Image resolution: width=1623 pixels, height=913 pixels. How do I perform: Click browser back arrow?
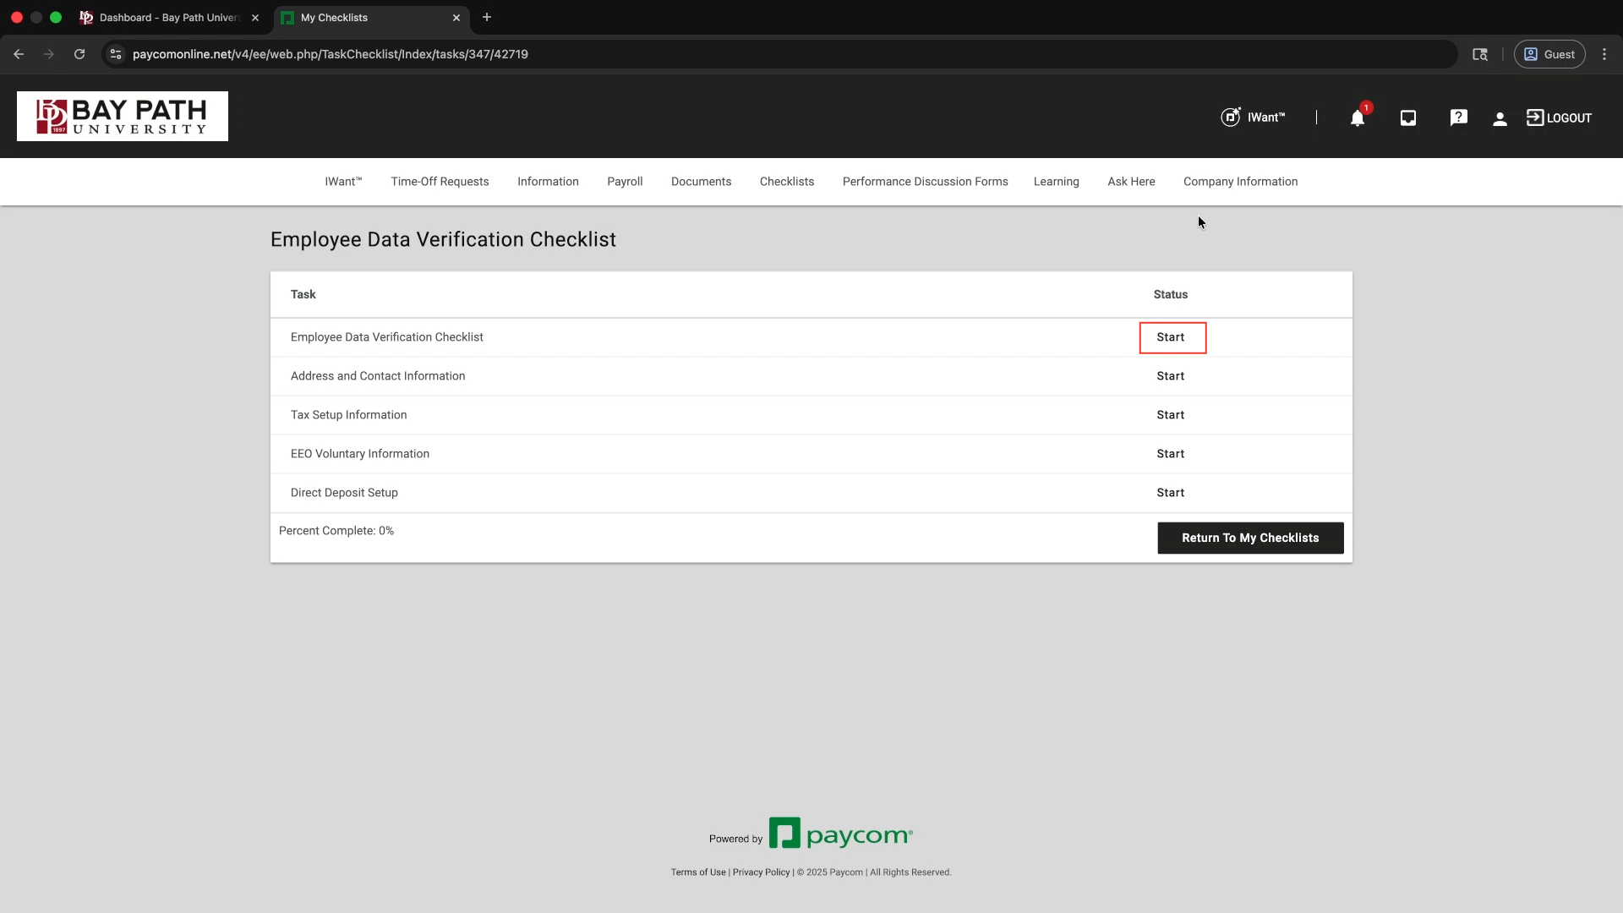tap(19, 54)
